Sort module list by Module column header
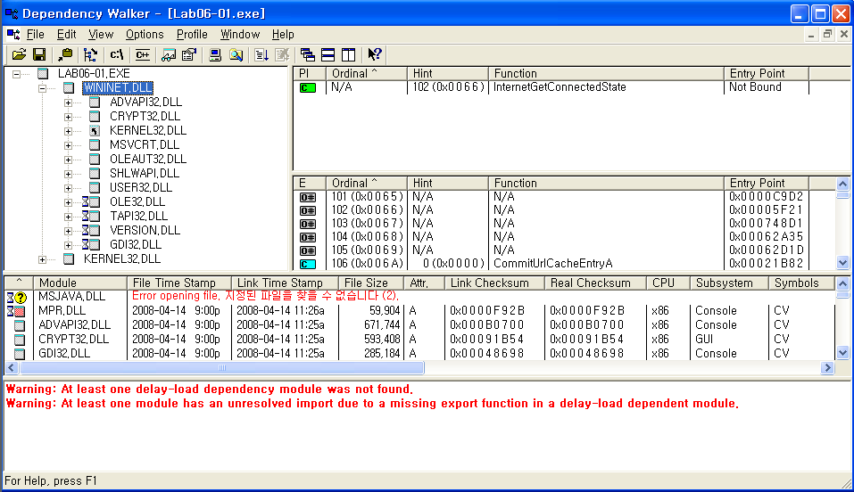The width and height of the screenshot is (854, 492). (80, 283)
